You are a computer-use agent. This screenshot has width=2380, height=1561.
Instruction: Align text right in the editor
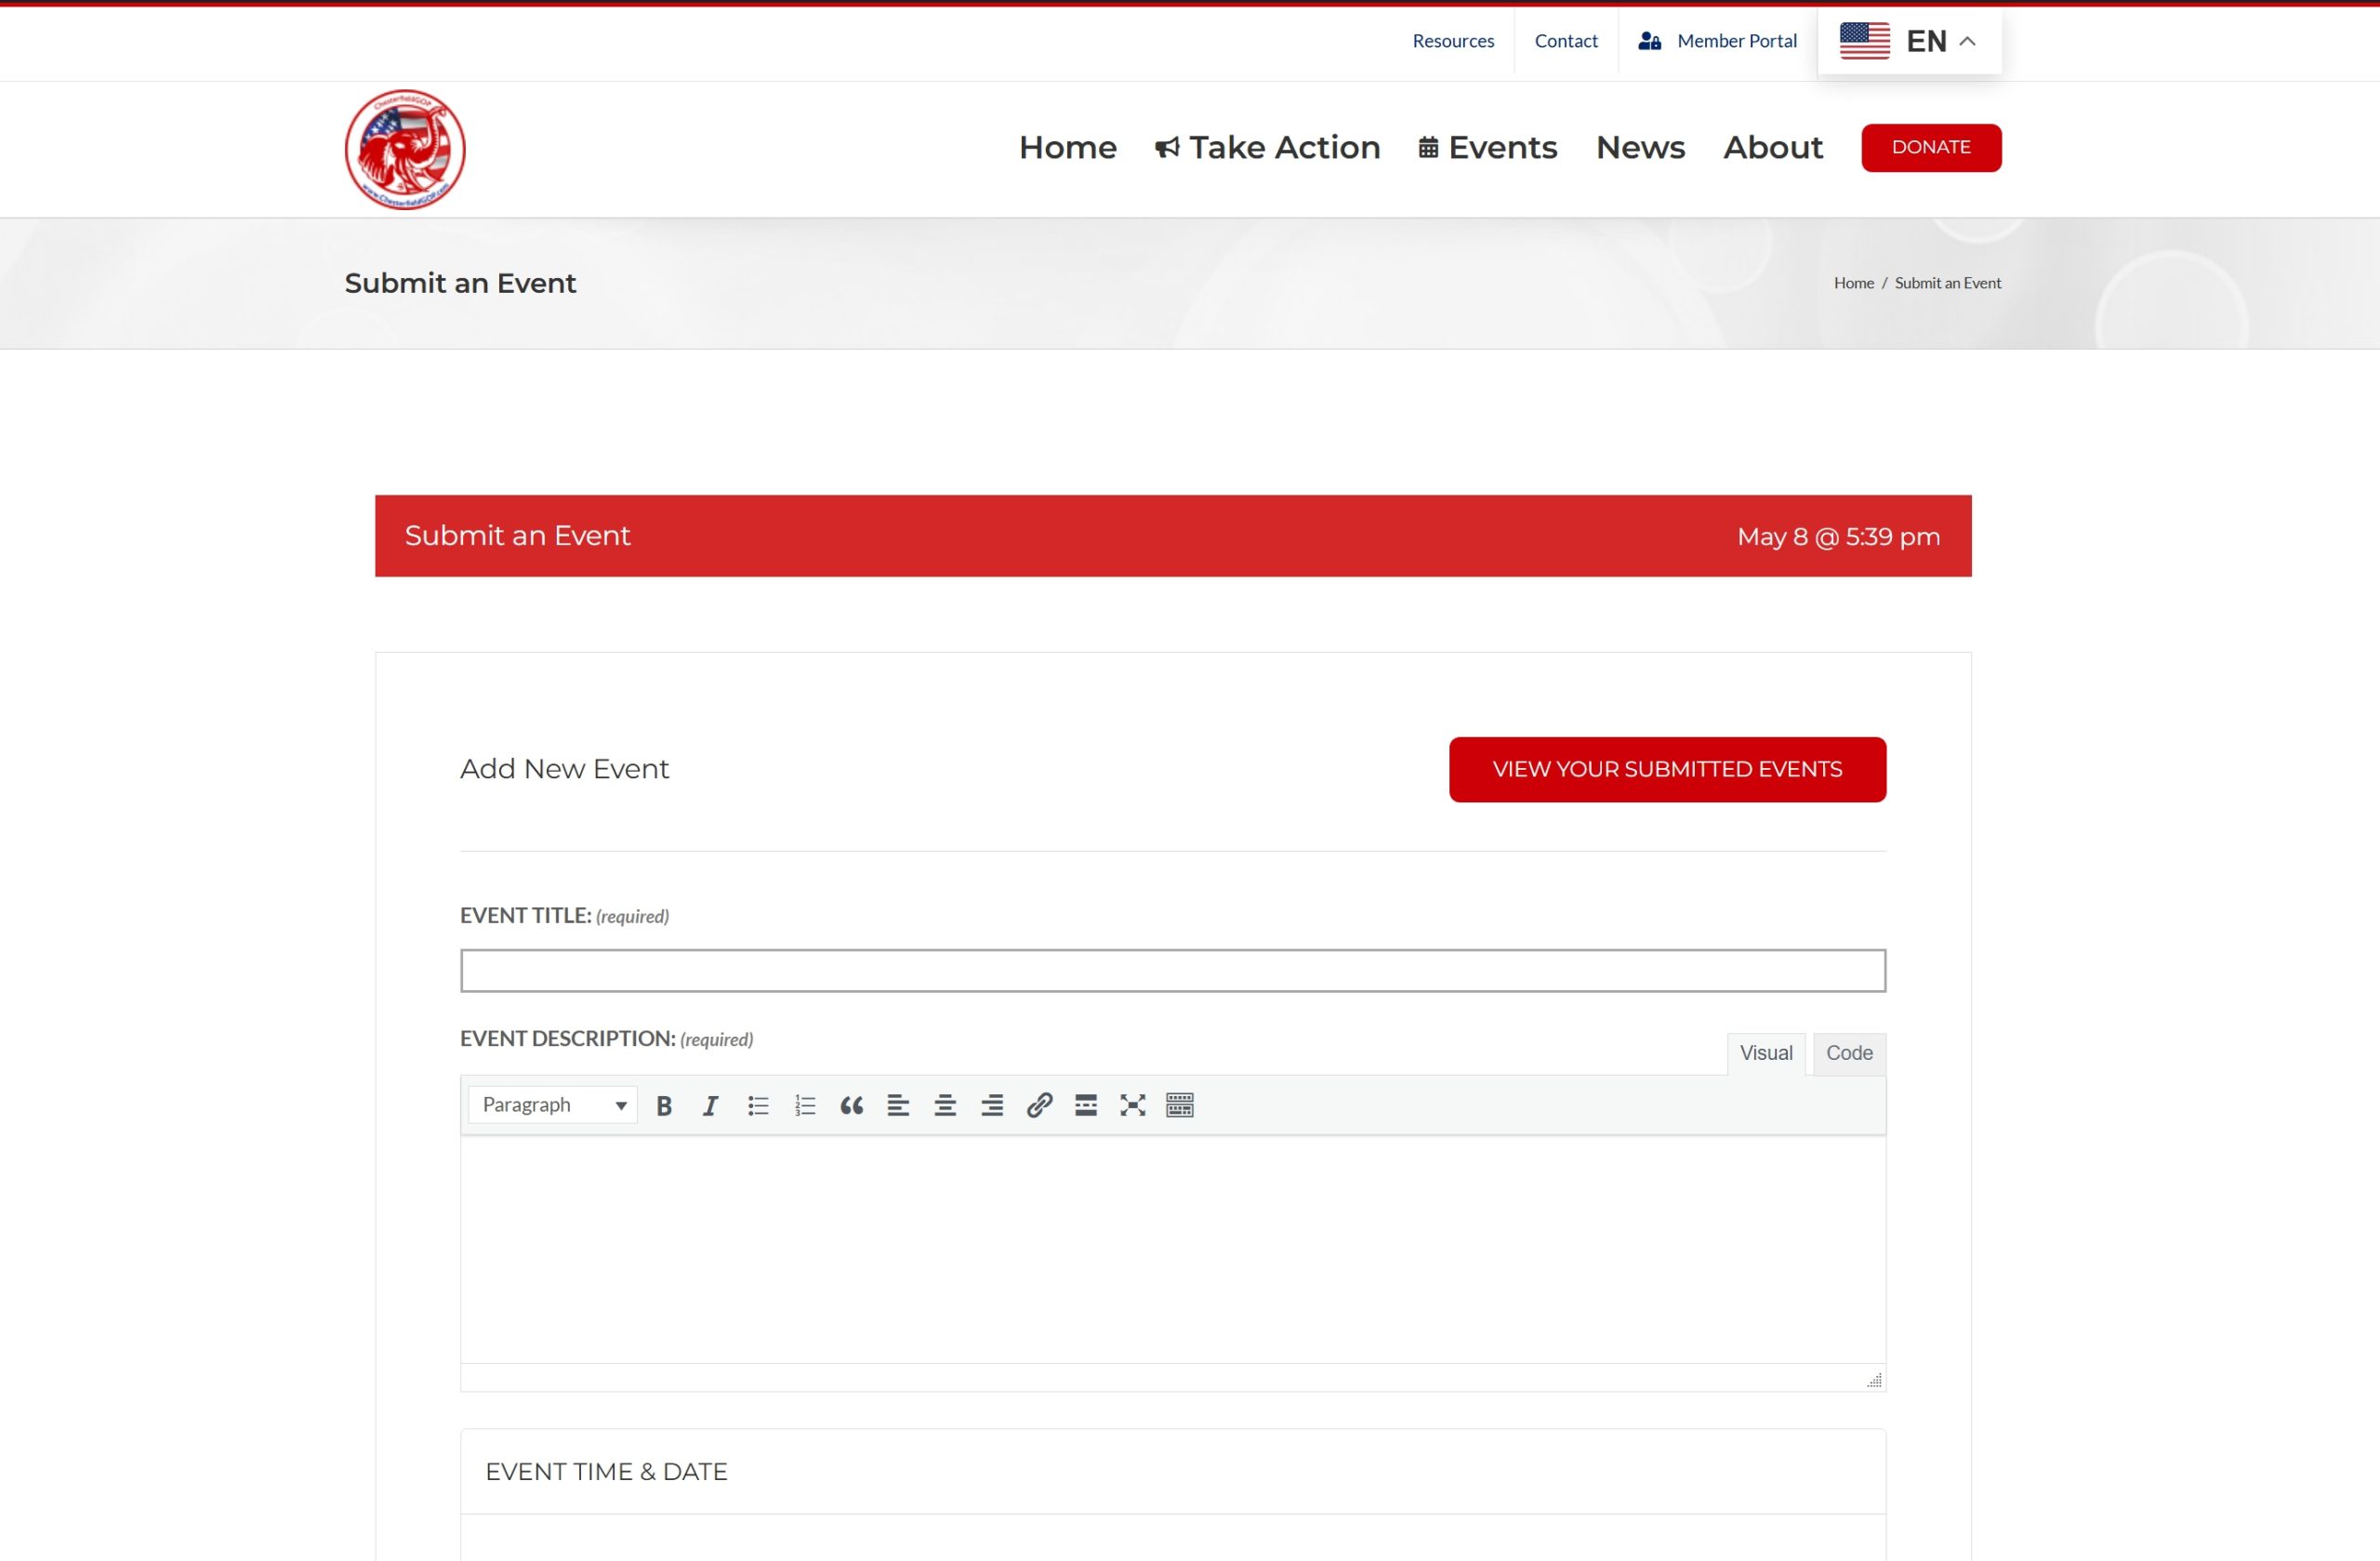point(992,1105)
